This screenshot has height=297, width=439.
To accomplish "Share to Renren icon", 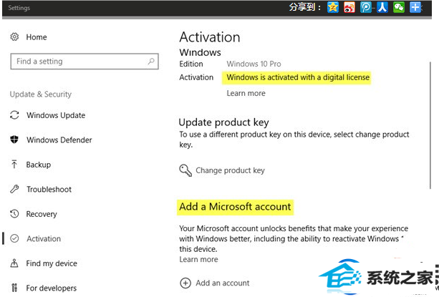I will pos(382,7).
